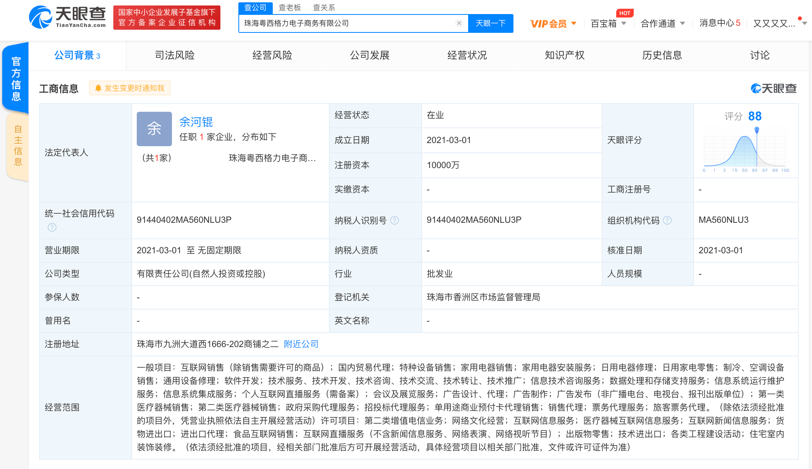Select the 公司发展 tab
812x469 pixels.
coord(370,55)
